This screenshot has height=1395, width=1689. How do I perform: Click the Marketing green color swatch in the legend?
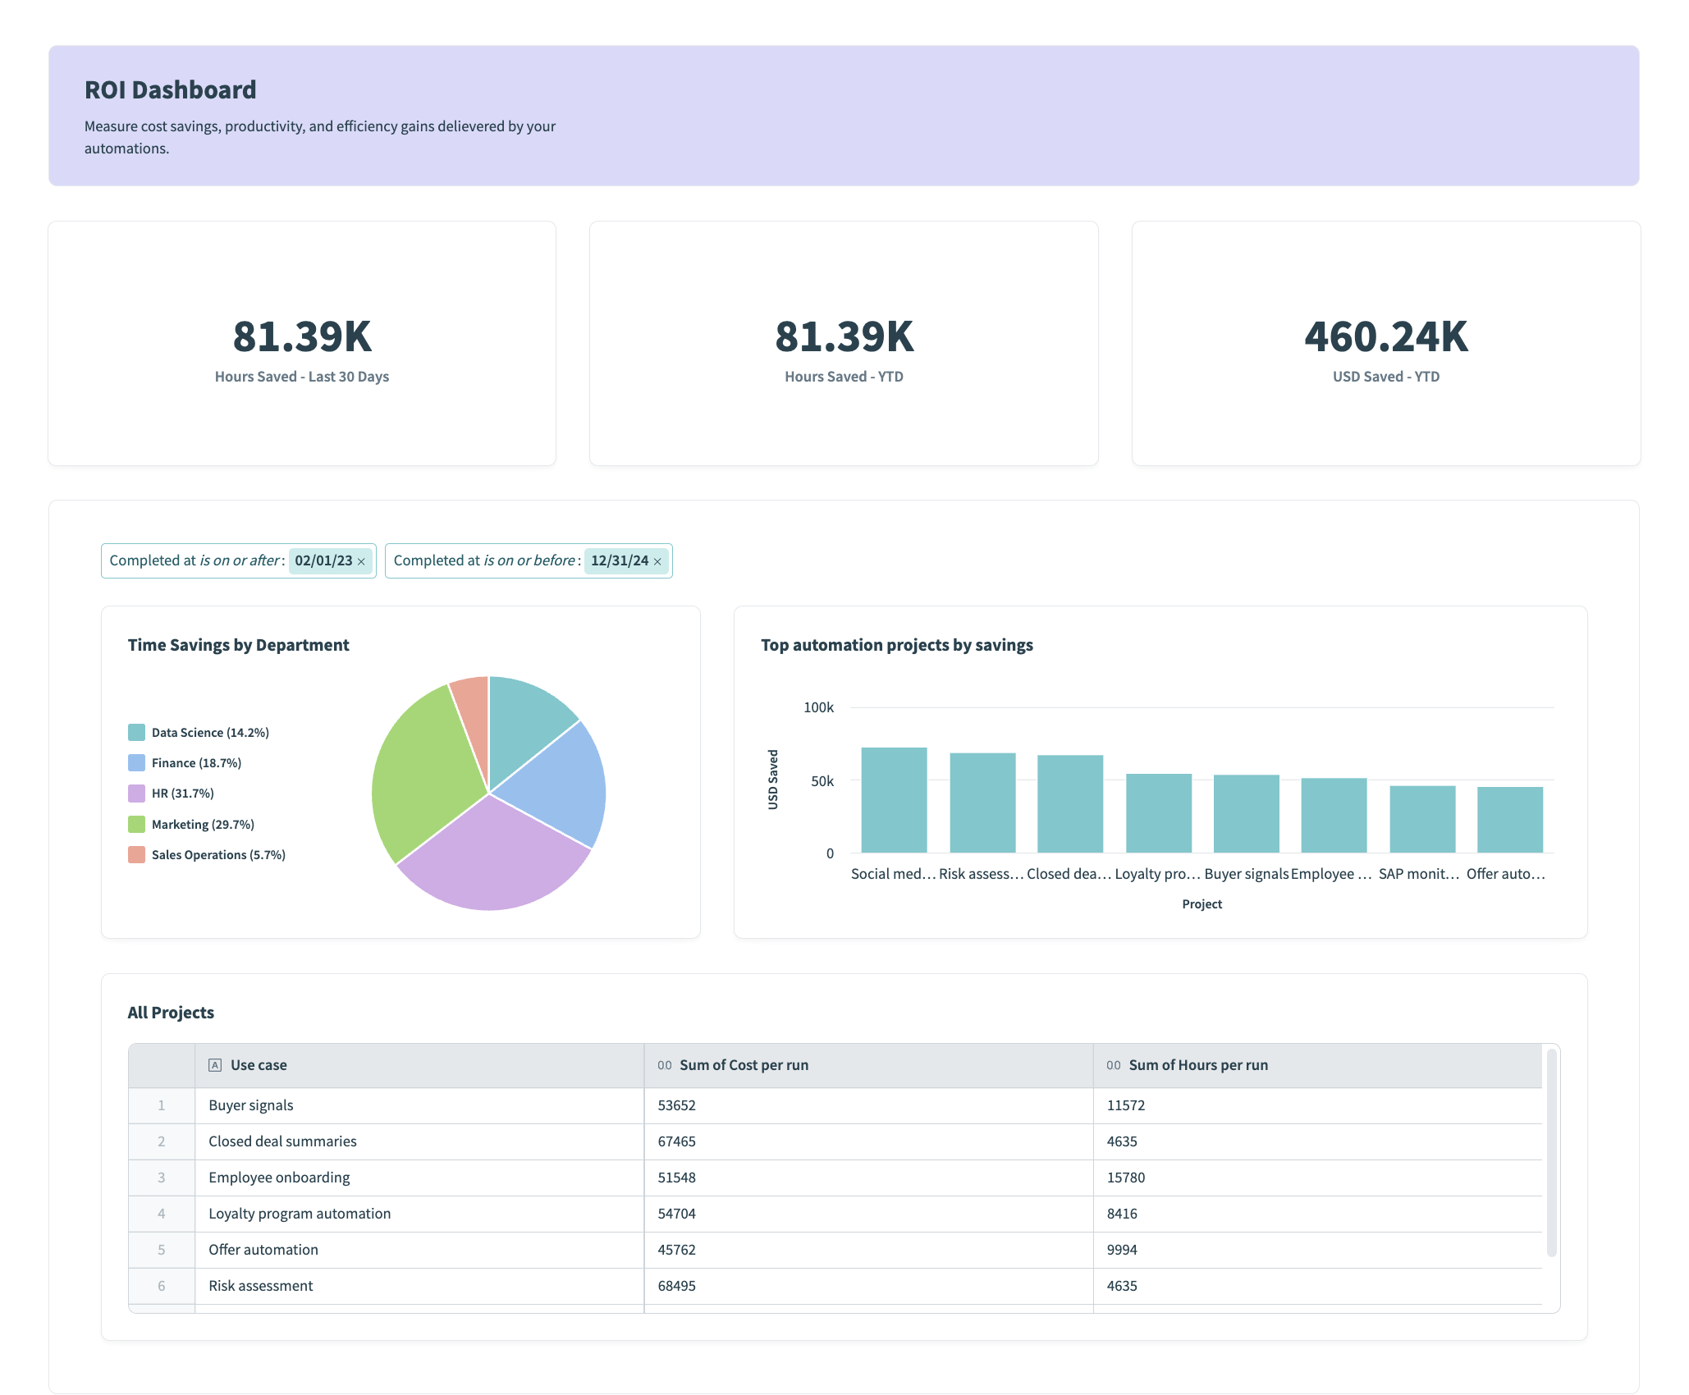tap(135, 824)
